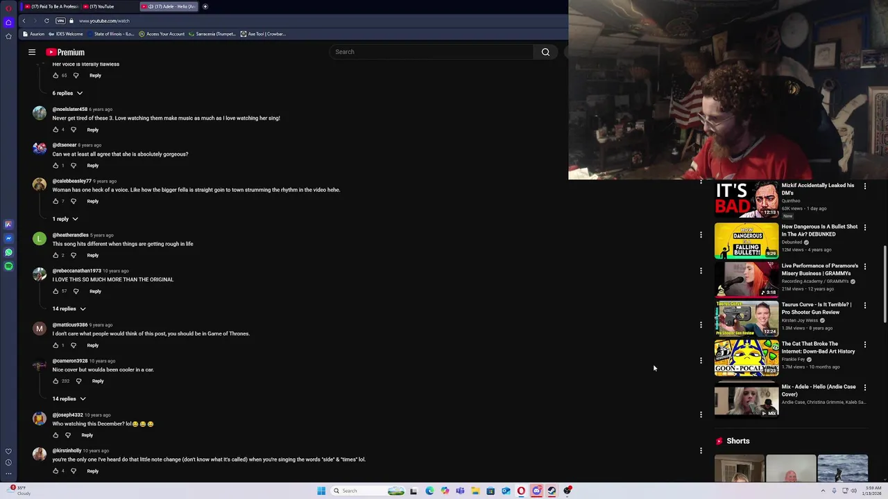
Task: Like the @heatherandlies comment
Action: tap(55, 256)
